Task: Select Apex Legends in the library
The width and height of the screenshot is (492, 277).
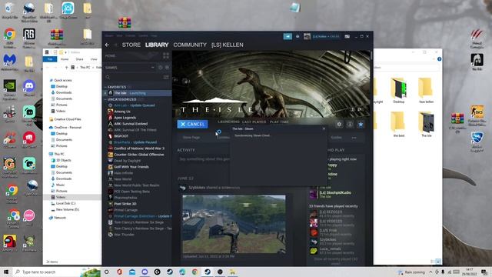Action: 125,118
